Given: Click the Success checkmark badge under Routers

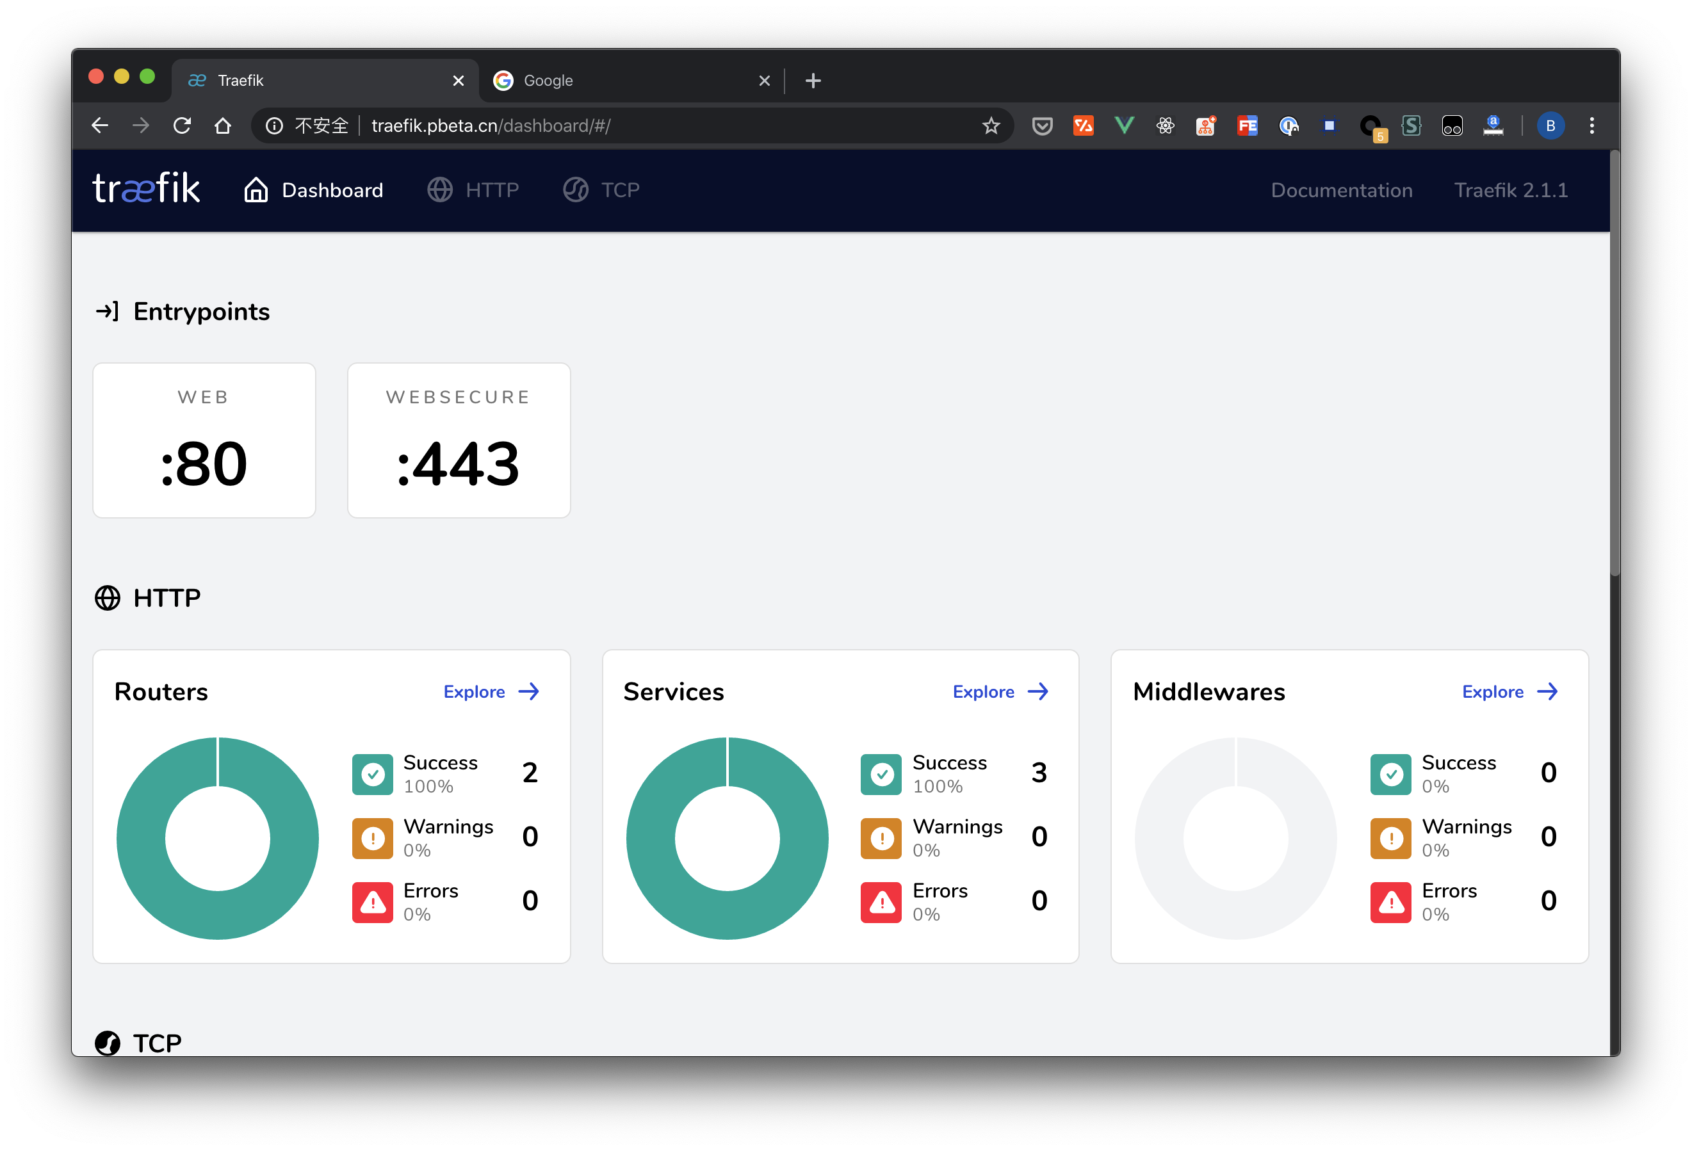Looking at the screenshot, I should [x=373, y=774].
